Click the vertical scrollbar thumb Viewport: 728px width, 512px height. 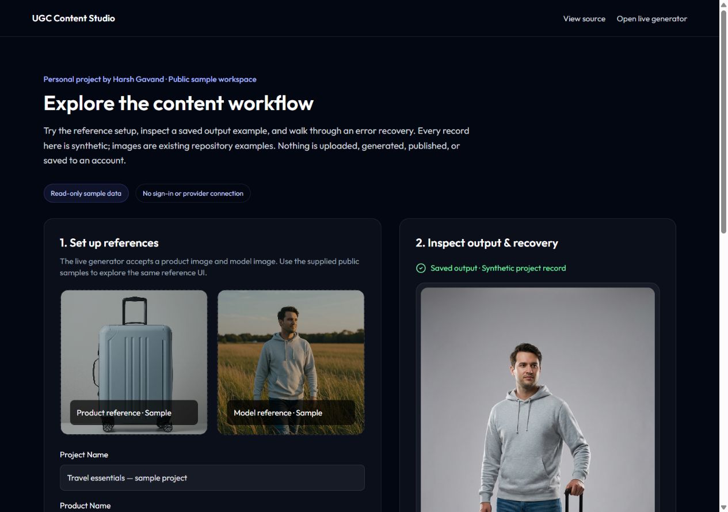723,122
